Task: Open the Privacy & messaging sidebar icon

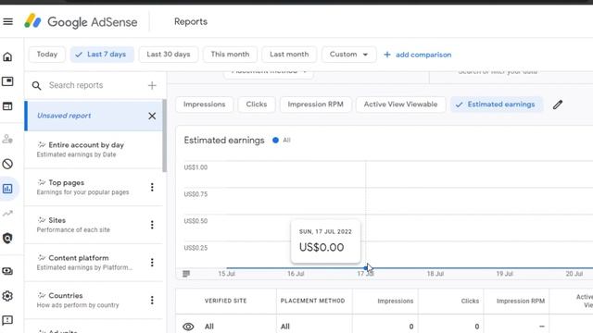Action: (7, 139)
